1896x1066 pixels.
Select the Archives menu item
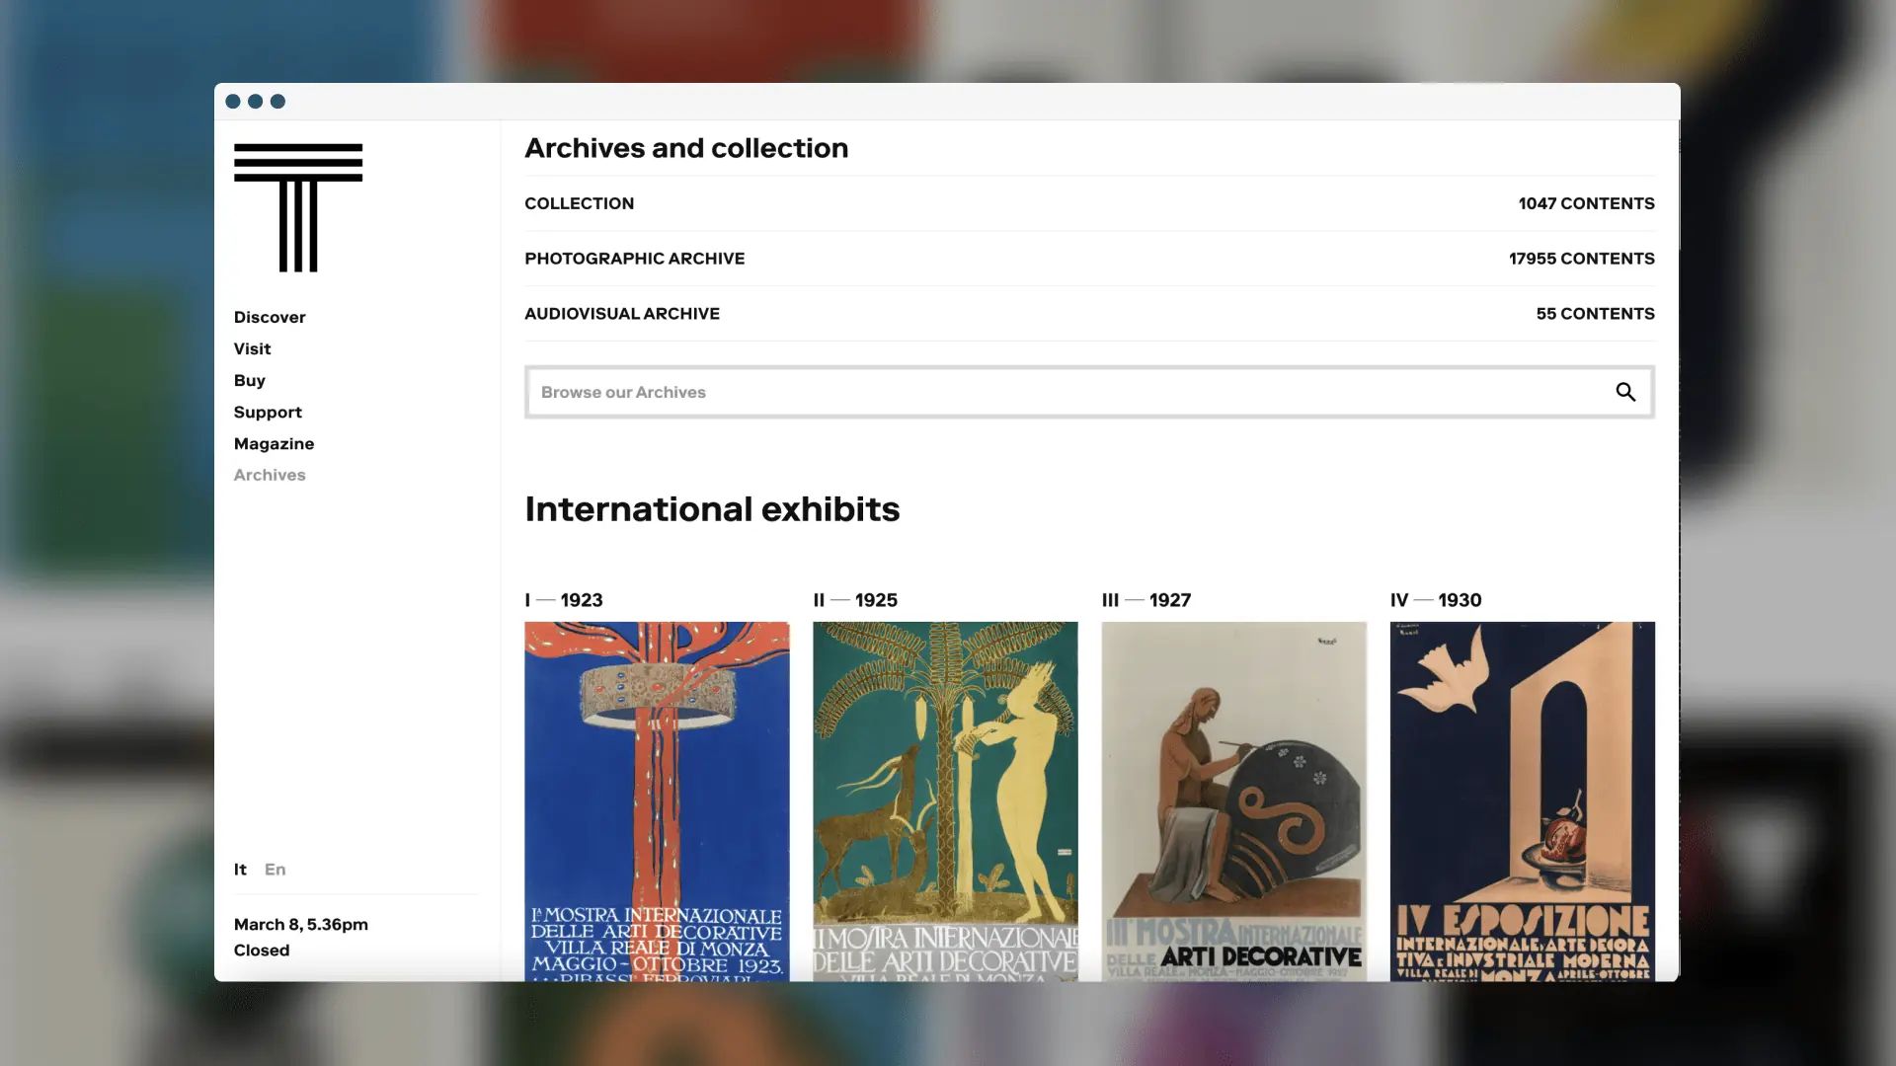pos(270,475)
